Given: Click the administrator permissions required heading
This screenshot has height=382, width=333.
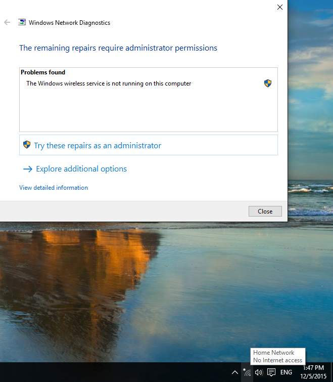Looking at the screenshot, I should tap(118, 48).
